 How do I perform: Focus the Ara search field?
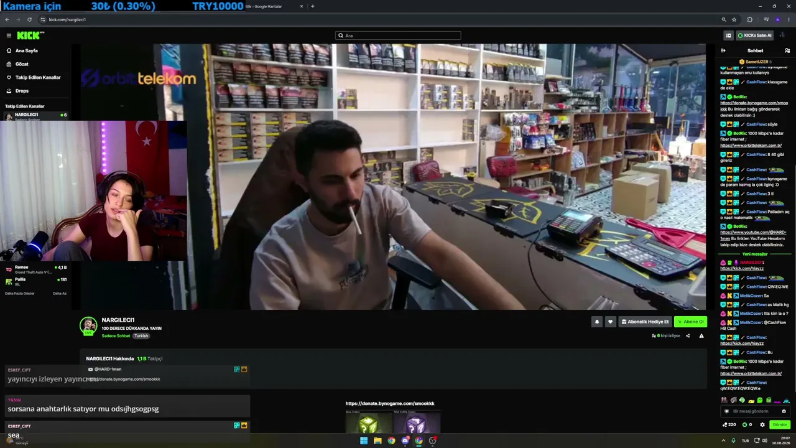398,35
